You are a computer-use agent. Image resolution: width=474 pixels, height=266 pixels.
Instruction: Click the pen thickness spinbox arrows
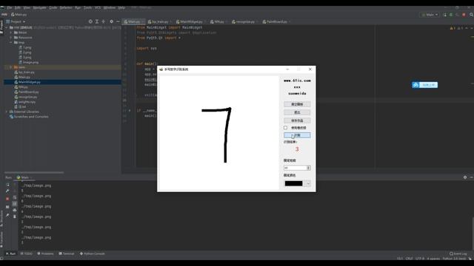tap(308, 168)
